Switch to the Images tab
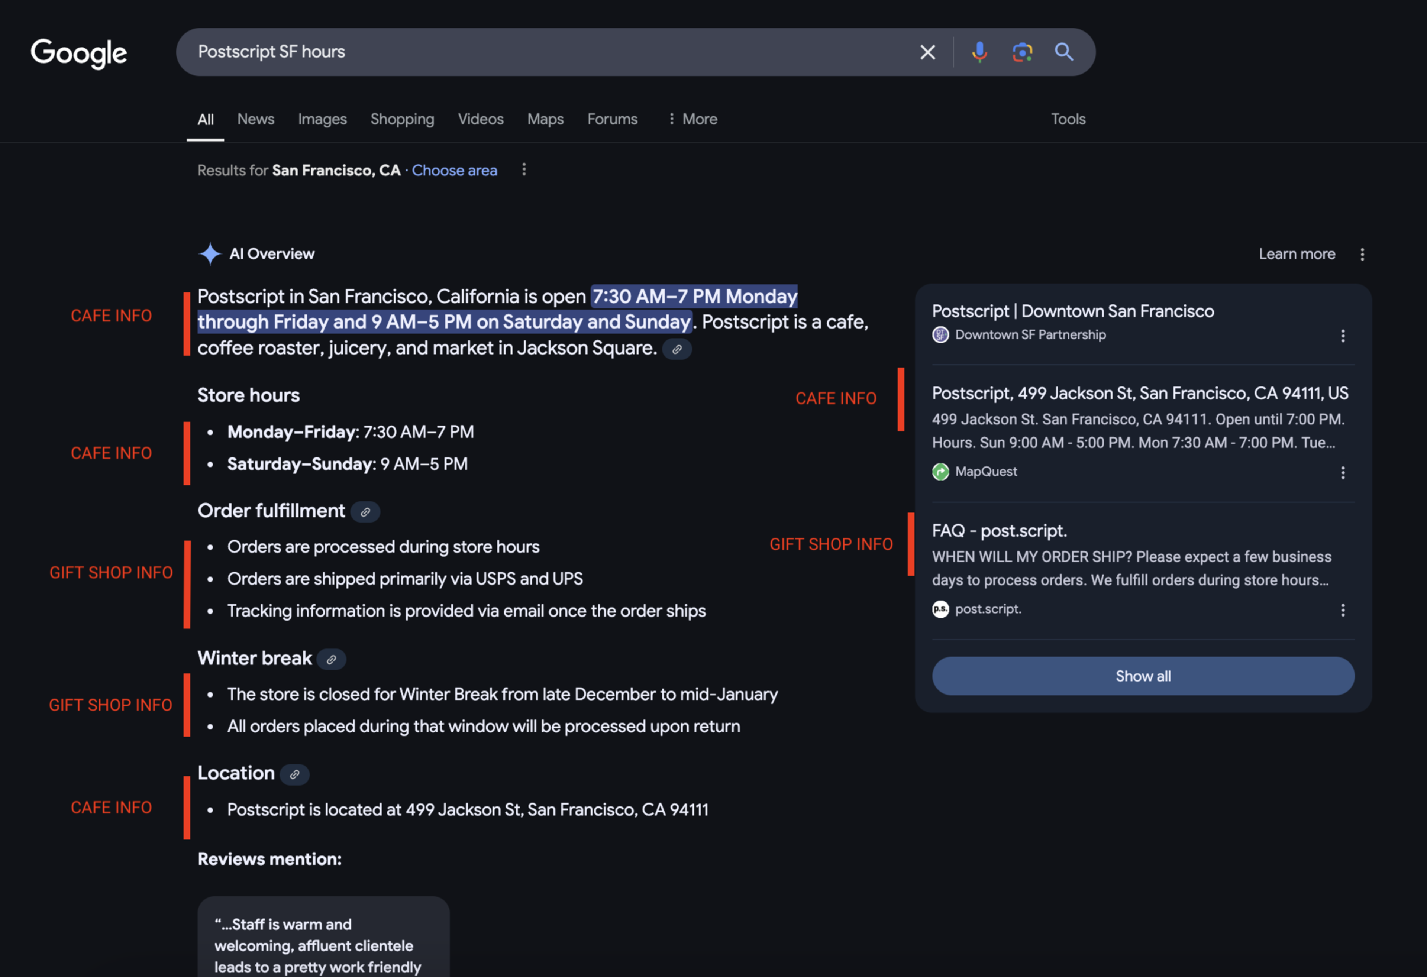The height and width of the screenshot is (977, 1427). [322, 119]
